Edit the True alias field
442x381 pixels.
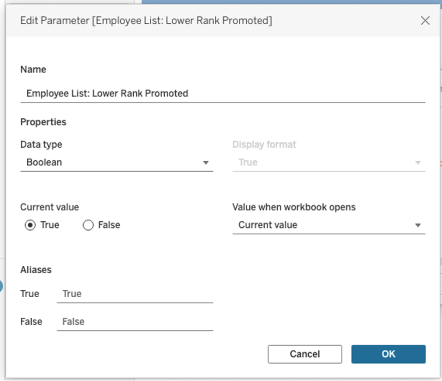click(x=135, y=294)
